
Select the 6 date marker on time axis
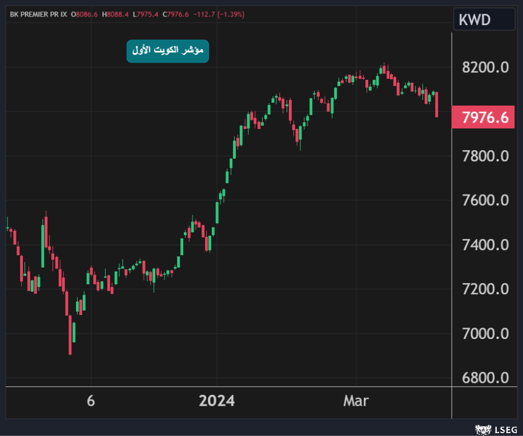91,401
